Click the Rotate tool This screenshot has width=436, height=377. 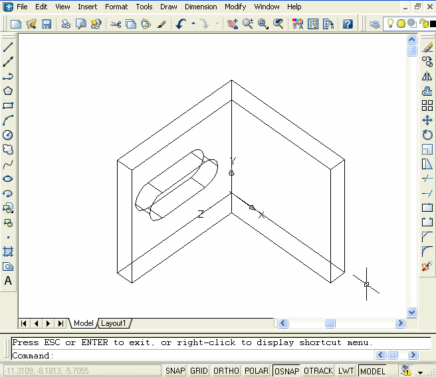(427, 135)
